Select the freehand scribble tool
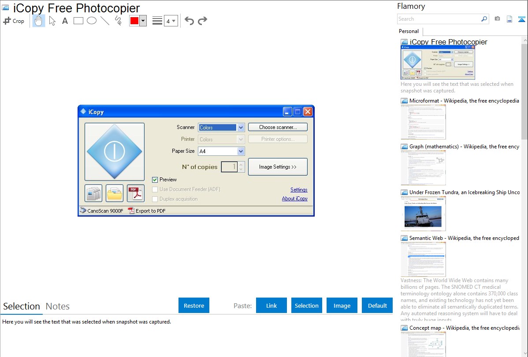528x357 pixels. (118, 21)
